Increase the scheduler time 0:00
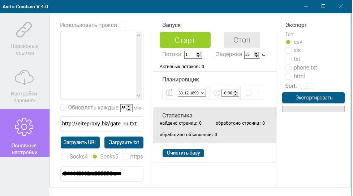The height and width of the screenshot is (196, 353). click(236, 92)
